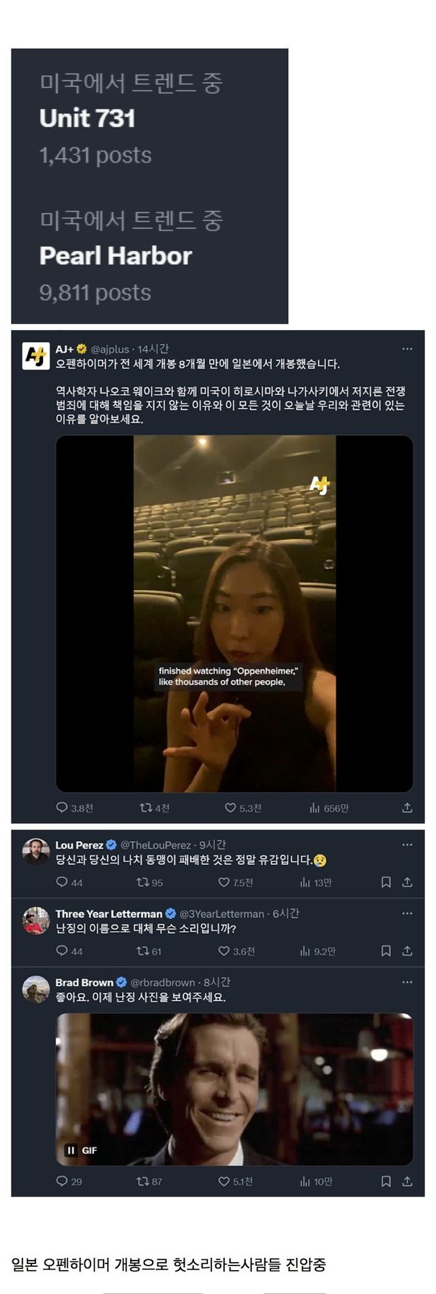
Task: Pause the GIF in Brad Brown's reply
Action: click(71, 1150)
